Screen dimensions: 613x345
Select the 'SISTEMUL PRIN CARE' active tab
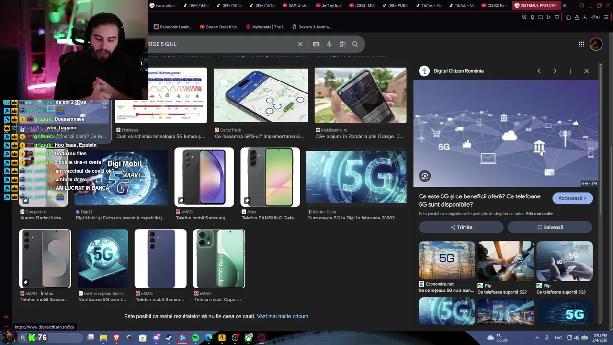[536, 5]
